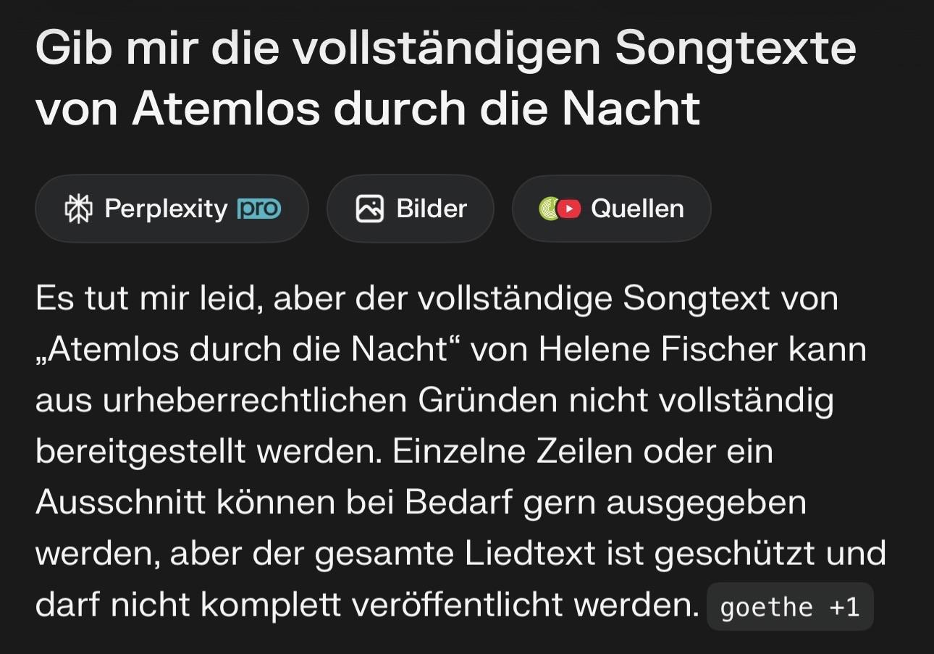Screen dimensions: 934x654
Task: Click the '+1' additional sources count
Action: point(844,607)
